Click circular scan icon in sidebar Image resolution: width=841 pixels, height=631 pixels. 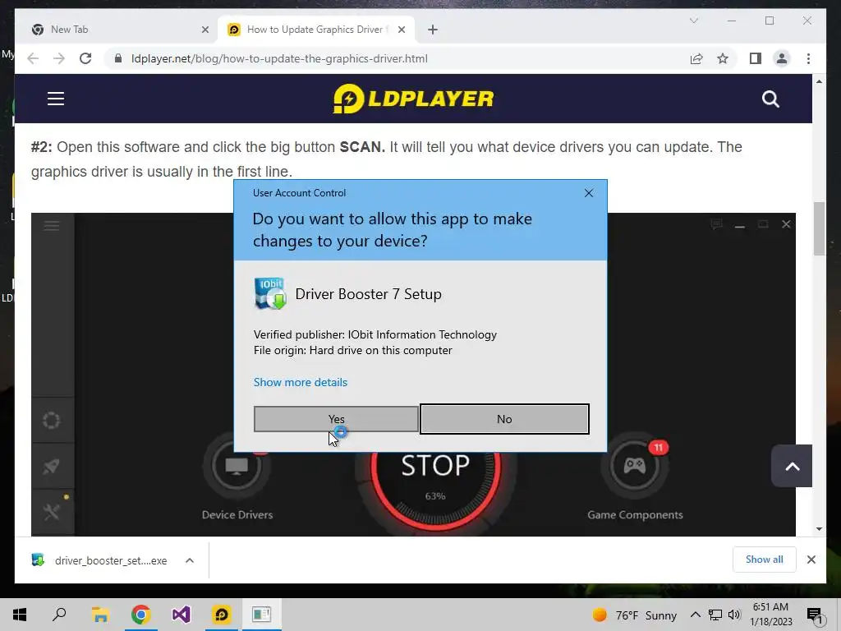tap(52, 420)
